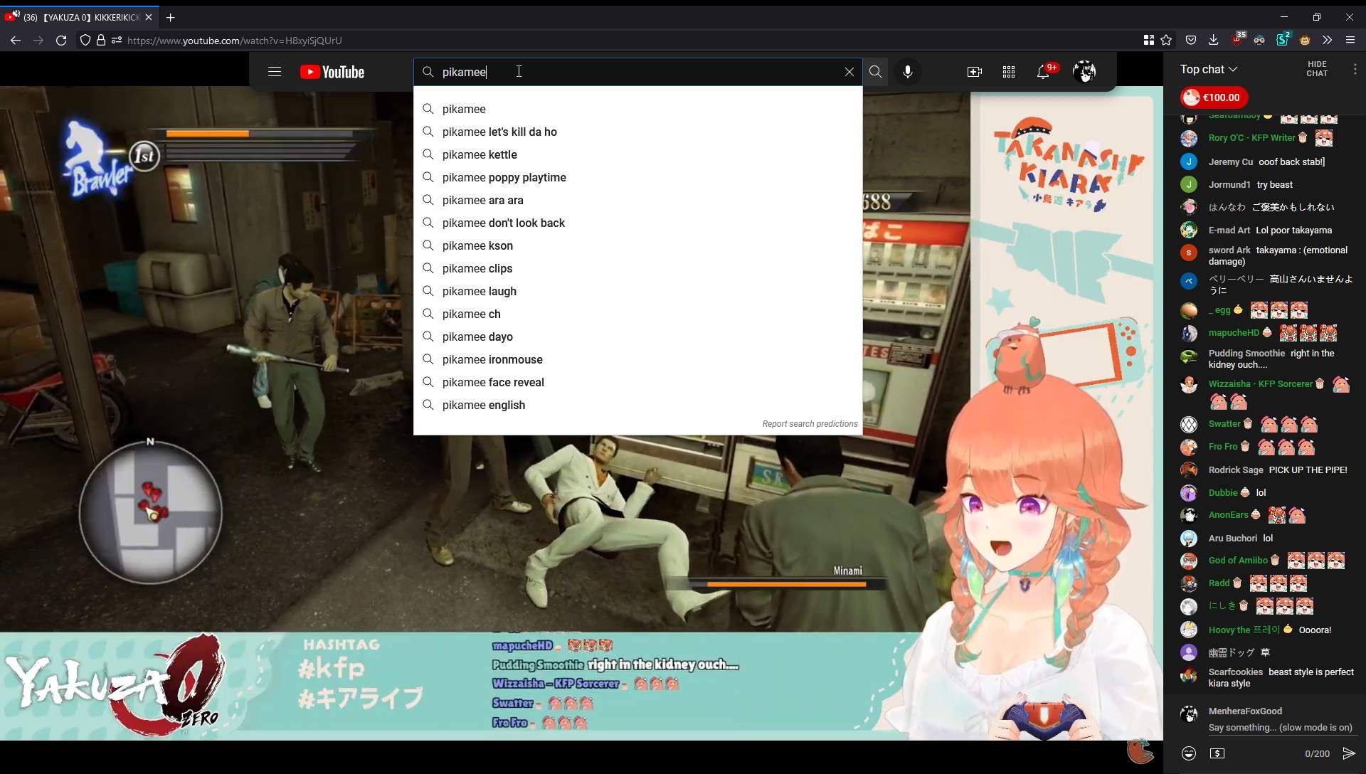
Task: Open Super Chat dollar button
Action: (1217, 753)
